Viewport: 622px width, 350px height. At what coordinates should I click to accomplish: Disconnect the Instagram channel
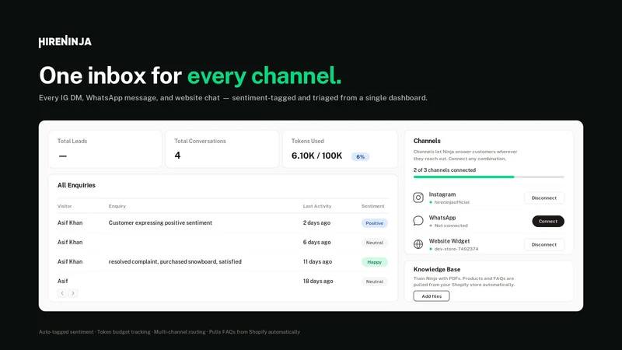[544, 198]
